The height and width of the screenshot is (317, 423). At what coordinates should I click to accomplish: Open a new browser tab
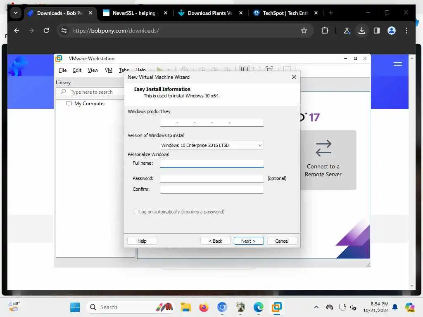tap(331, 13)
